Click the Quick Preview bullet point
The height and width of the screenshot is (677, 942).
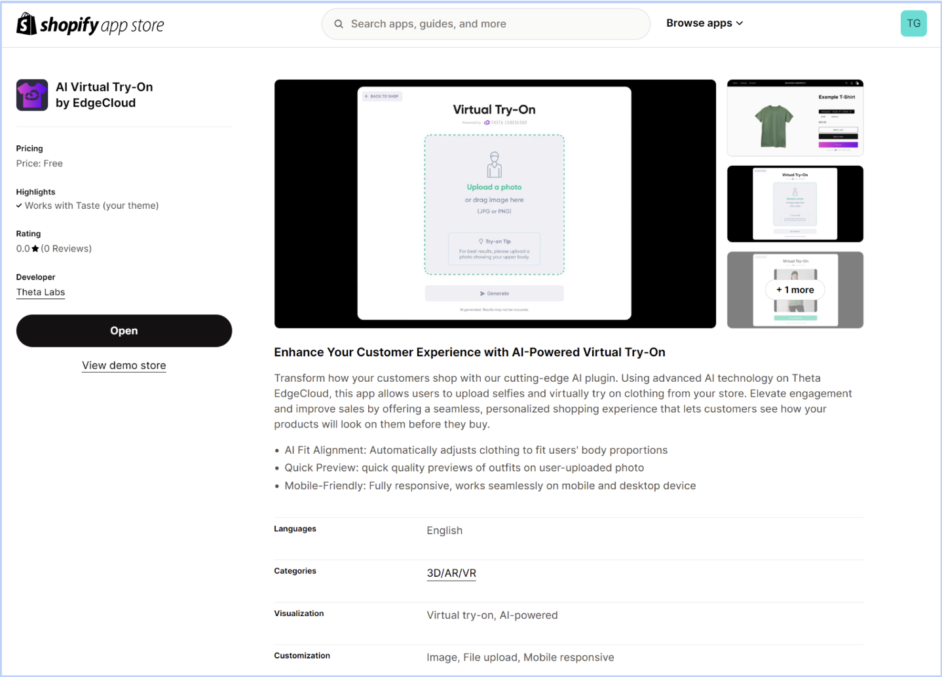tap(464, 467)
